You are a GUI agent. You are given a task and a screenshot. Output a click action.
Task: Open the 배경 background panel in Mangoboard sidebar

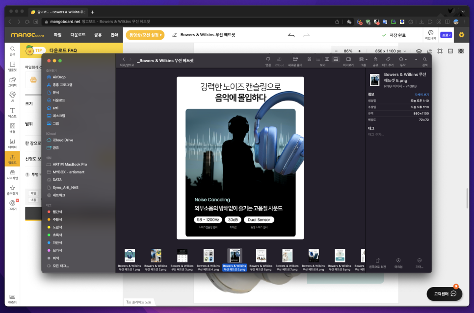click(x=12, y=128)
